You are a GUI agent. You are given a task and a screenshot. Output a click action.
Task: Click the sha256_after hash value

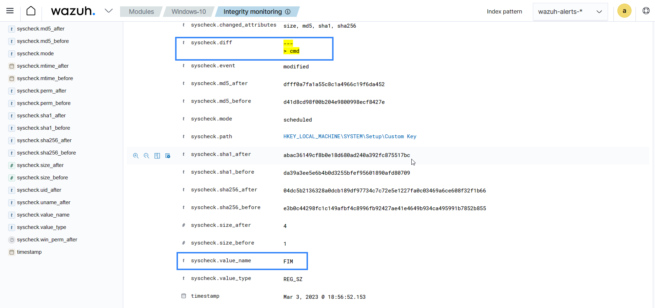385,191
